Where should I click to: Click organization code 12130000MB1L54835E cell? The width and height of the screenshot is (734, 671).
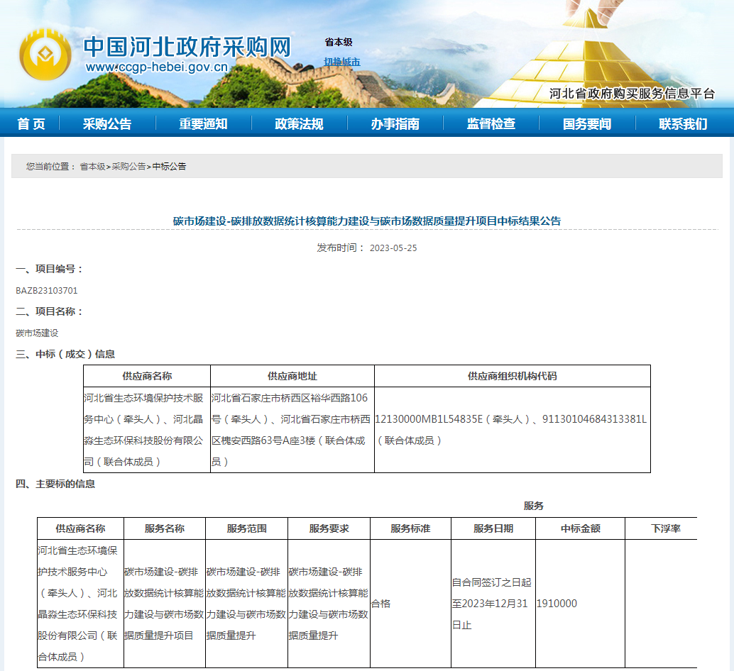(x=512, y=430)
